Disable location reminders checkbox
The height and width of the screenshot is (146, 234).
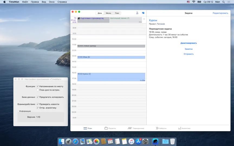38,86
